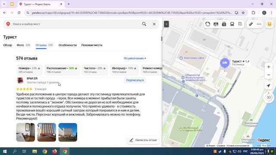Open site information icon in address bar

(28, 12)
